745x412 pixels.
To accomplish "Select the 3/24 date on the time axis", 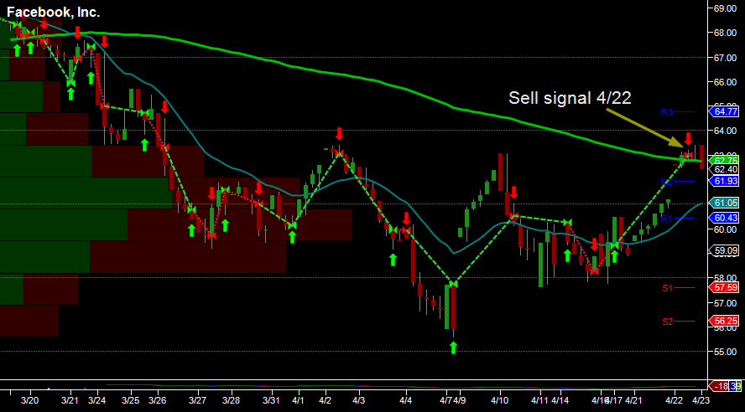I will click(x=97, y=400).
